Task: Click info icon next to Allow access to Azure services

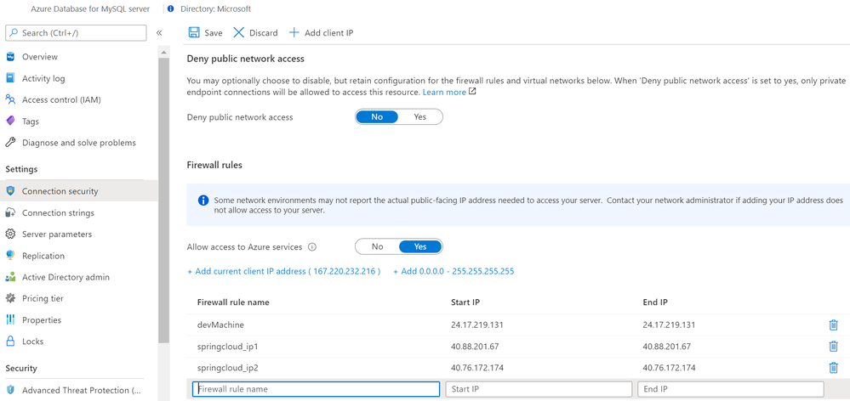Action: [x=312, y=247]
